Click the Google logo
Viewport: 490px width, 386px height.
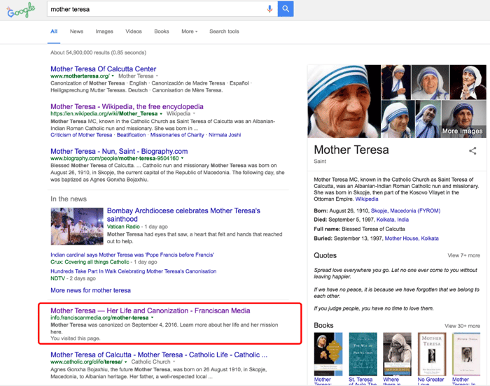pyautogui.click(x=21, y=10)
